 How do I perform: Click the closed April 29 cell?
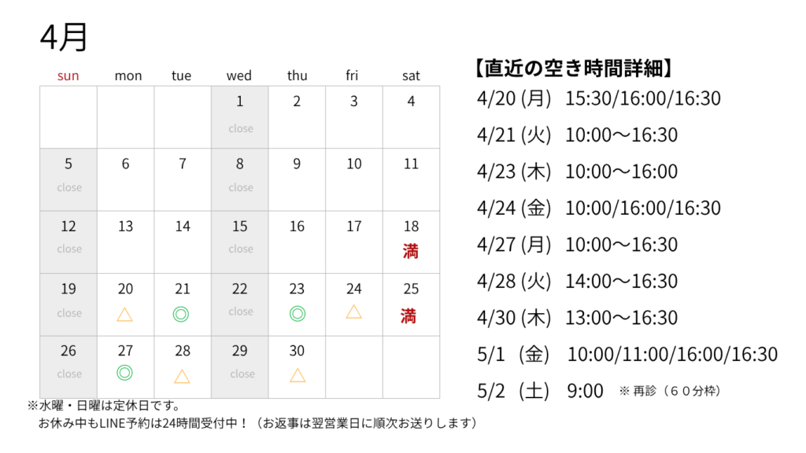[240, 366]
